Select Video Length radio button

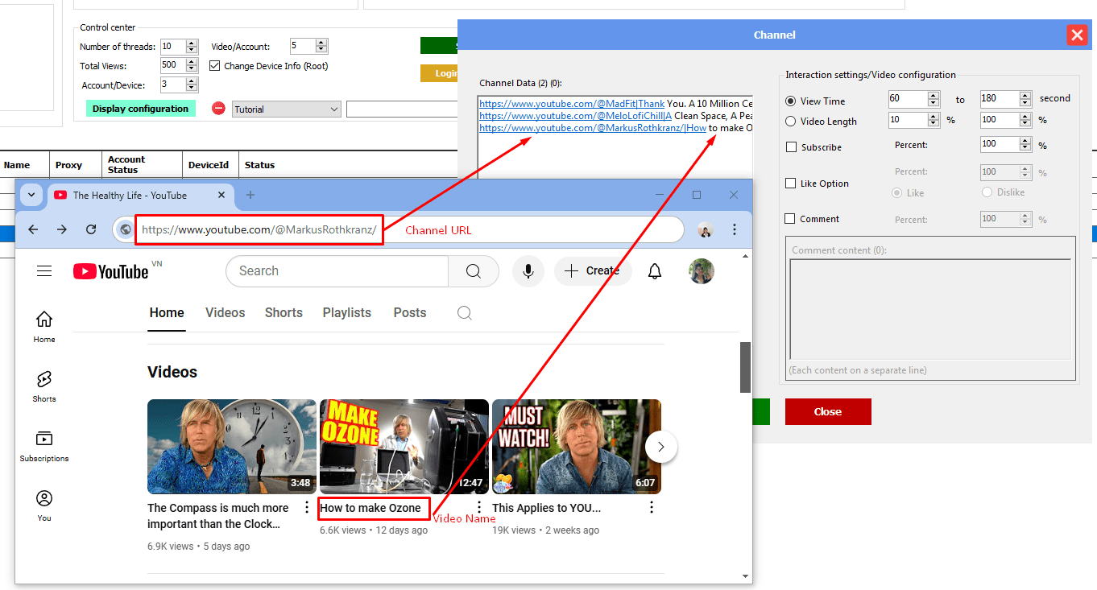click(x=791, y=122)
